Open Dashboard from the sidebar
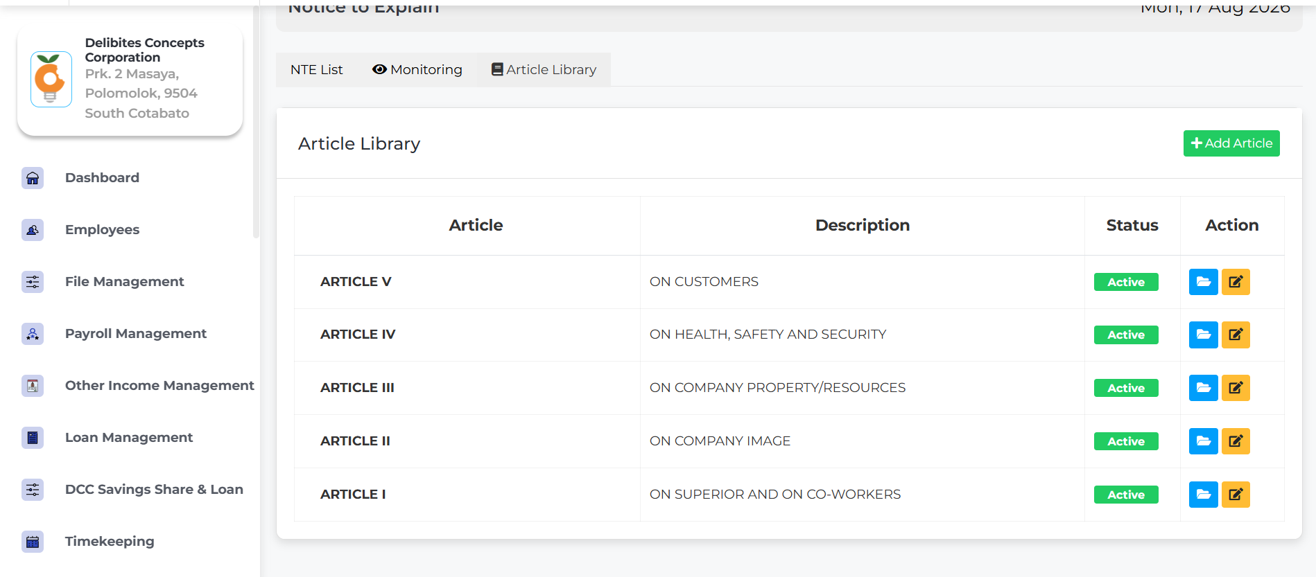1316x577 pixels. pos(102,178)
